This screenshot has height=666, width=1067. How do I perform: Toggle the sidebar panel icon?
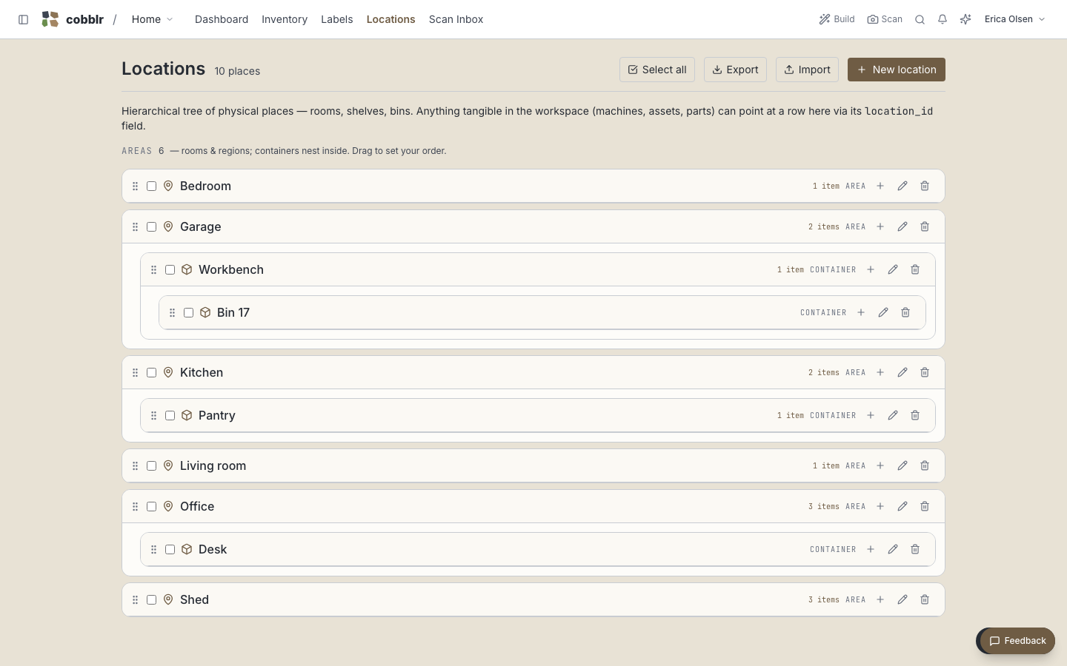click(23, 19)
